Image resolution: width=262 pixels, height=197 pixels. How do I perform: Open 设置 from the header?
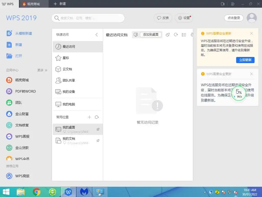pyautogui.click(x=184, y=18)
